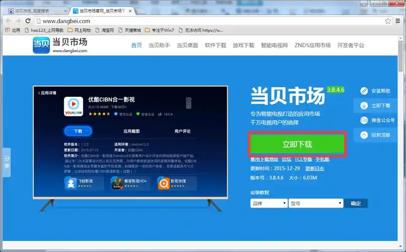Click the 看客影视HD+ app icon
406x252 pixels.
tap(117, 183)
